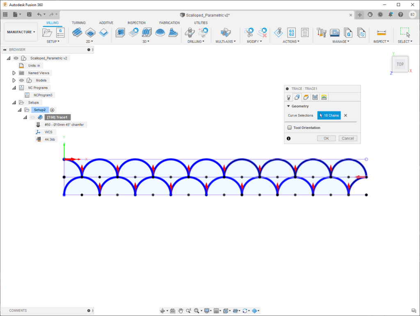This screenshot has height=316, width=420.
Task: Select the Drill tool icon
Action: click(x=189, y=32)
